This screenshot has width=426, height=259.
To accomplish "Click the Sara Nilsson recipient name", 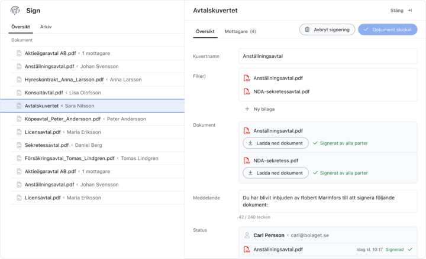I will [x=80, y=106].
